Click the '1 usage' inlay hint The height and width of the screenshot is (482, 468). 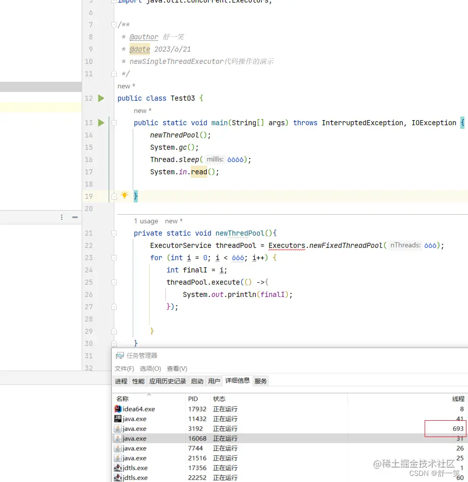tap(146, 221)
